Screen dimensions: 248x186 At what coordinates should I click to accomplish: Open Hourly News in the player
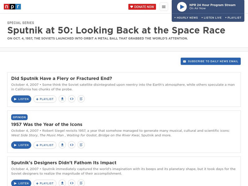tap(186, 18)
